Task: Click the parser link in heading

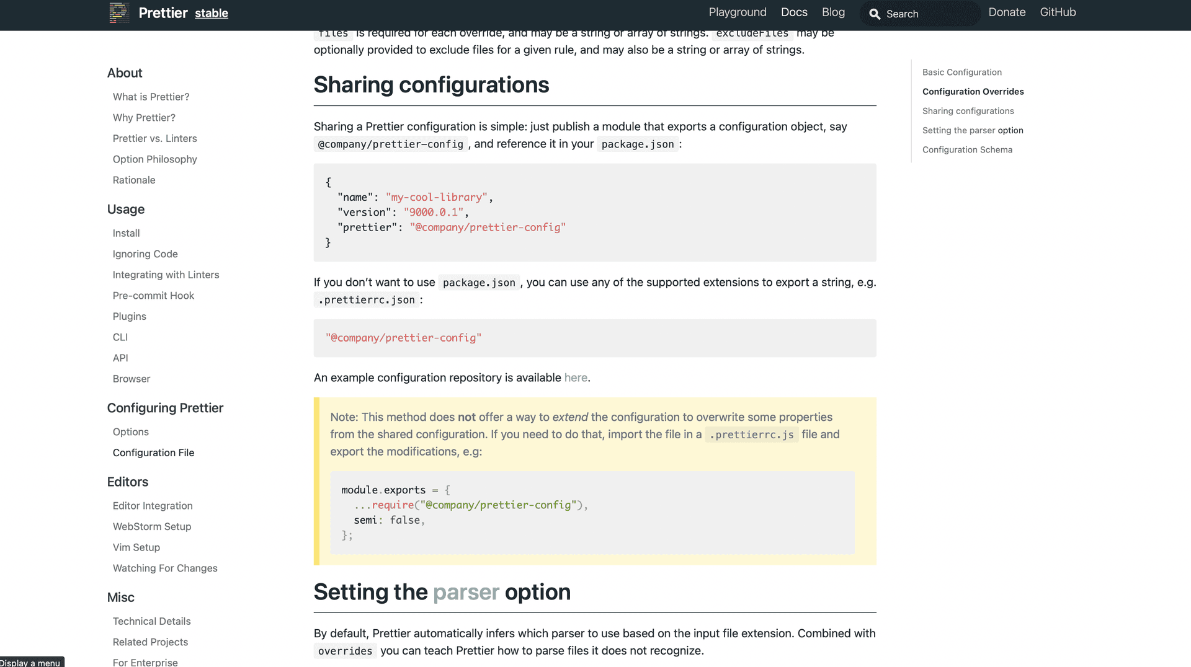Action: [x=466, y=592]
